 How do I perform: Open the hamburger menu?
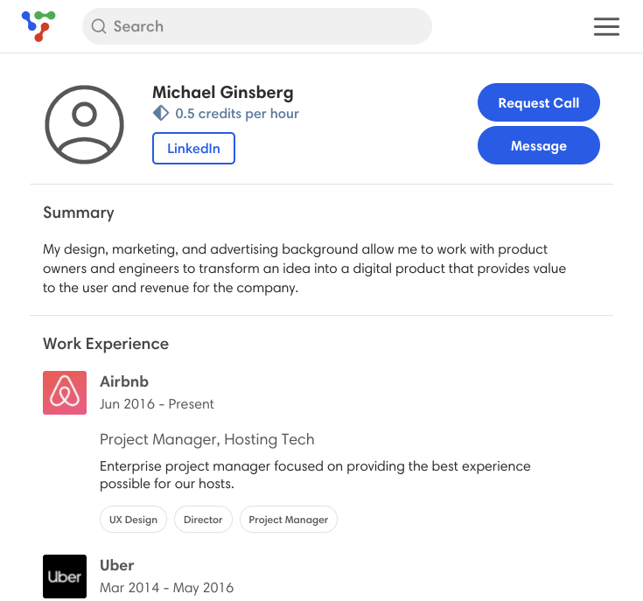tap(606, 26)
